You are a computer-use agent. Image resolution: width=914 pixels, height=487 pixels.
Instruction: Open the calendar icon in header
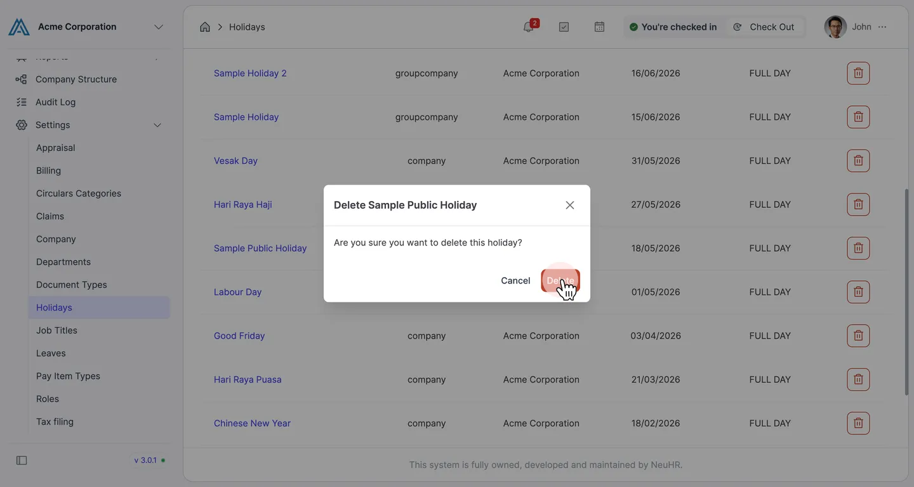pos(599,27)
